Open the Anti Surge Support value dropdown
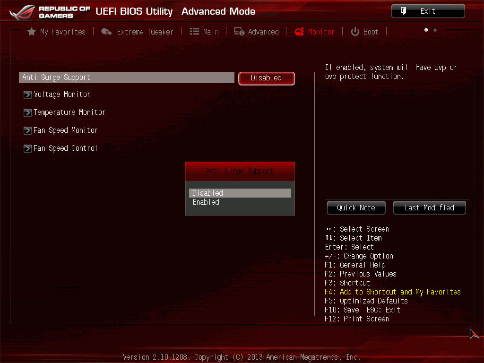Screen dimensions: 484x363 pyautogui.click(x=266, y=78)
